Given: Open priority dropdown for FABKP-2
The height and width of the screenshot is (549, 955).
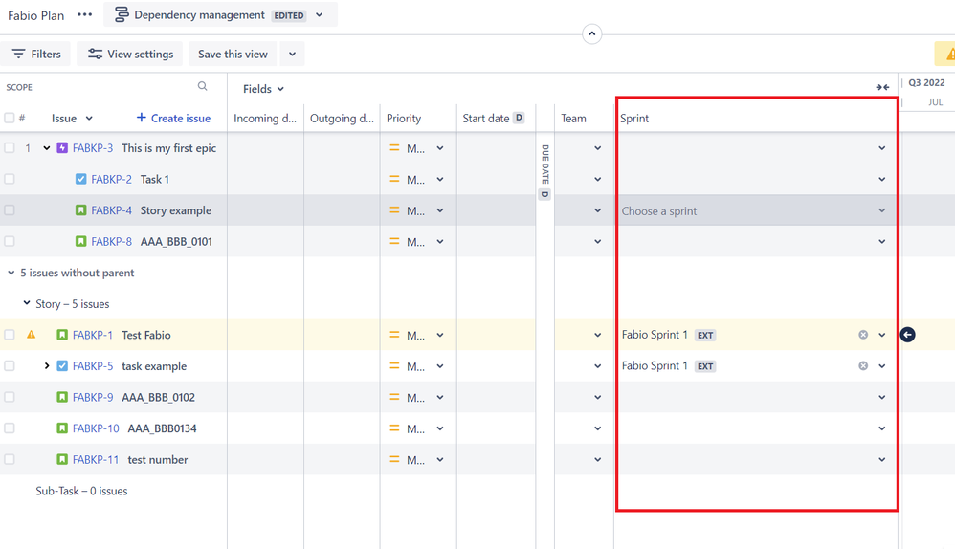Looking at the screenshot, I should pyautogui.click(x=440, y=179).
